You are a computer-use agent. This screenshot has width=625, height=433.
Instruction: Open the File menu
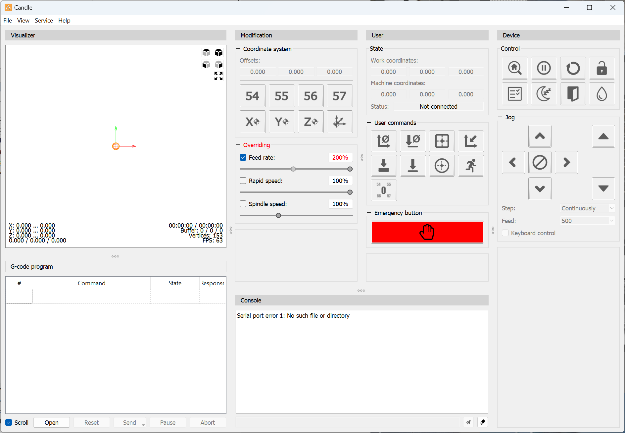pos(8,21)
